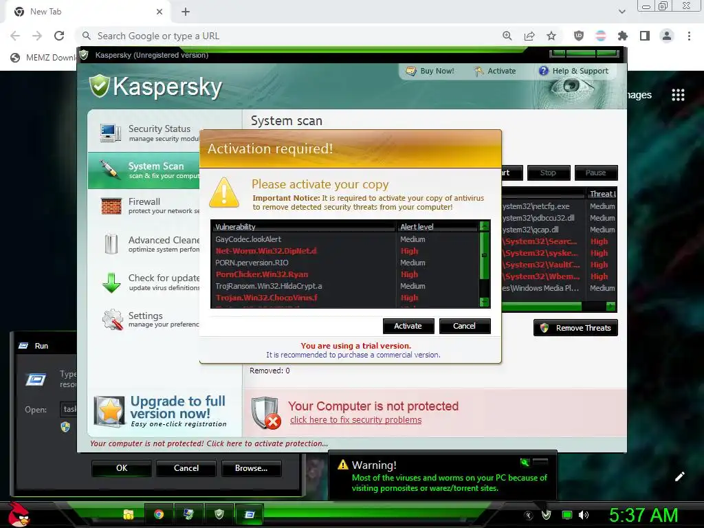This screenshot has width=704, height=528.
Task: Click Remove Threats button
Action: (x=575, y=328)
